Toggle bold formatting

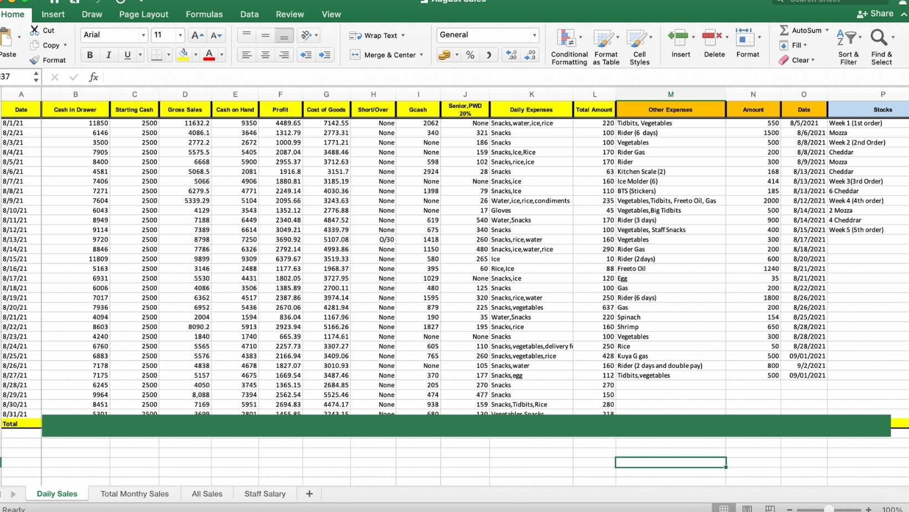(90, 54)
